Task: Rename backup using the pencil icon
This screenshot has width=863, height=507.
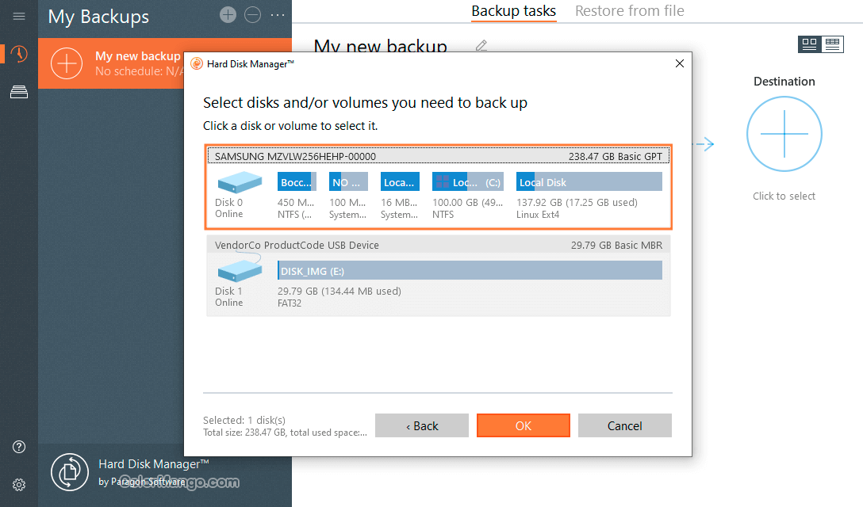Action: tap(481, 46)
